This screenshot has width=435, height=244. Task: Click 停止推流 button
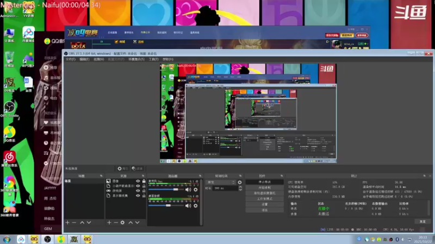(x=264, y=182)
